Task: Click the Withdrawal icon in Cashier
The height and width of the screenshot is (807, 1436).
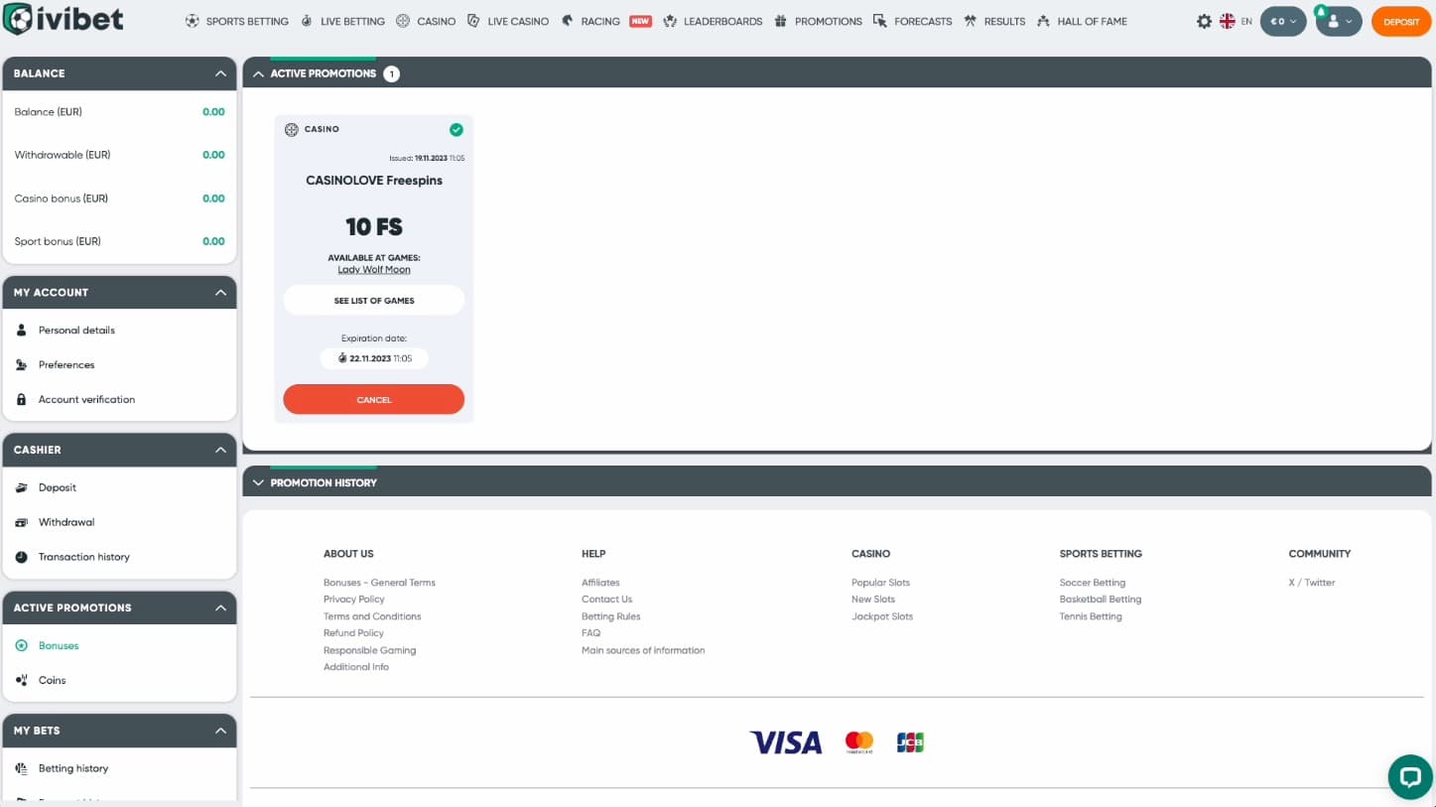Action: pos(22,522)
